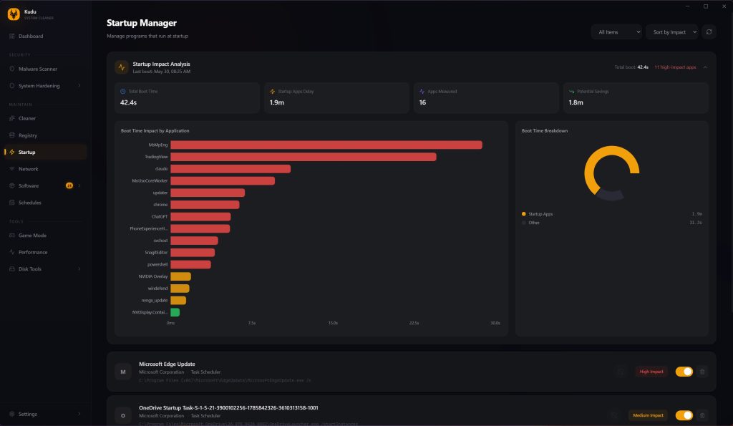Click the Startup Impact Analysis pulse icon
733x426 pixels.
122,67
